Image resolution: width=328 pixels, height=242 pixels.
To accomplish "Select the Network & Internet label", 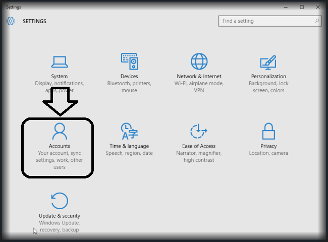I will pyautogui.click(x=199, y=76).
